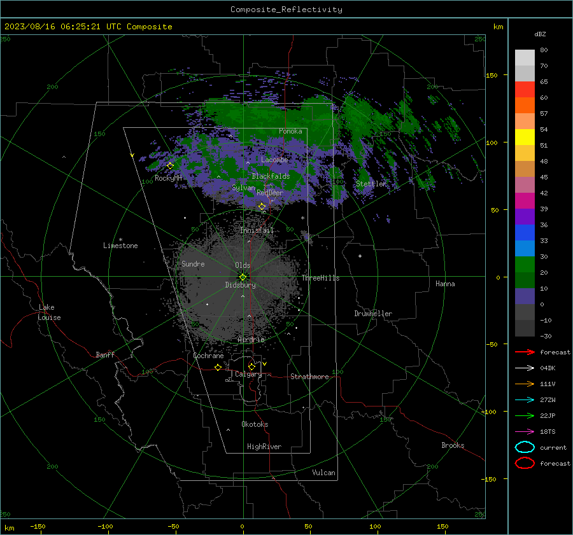Select the lightest gray swatch beside 80
The height and width of the screenshot is (535, 573).
click(525, 57)
